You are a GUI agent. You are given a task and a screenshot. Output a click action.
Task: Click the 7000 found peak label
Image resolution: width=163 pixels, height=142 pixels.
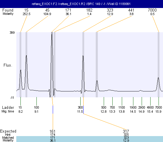point(152,10)
